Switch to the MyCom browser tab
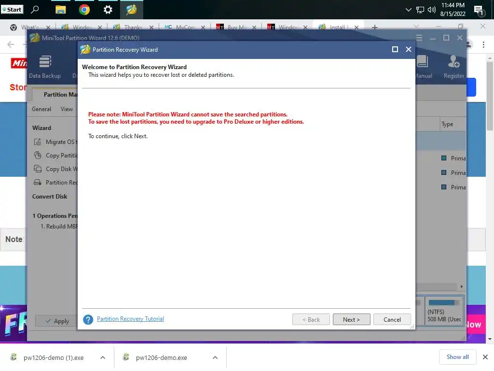The width and height of the screenshot is (494, 371). click(x=184, y=28)
